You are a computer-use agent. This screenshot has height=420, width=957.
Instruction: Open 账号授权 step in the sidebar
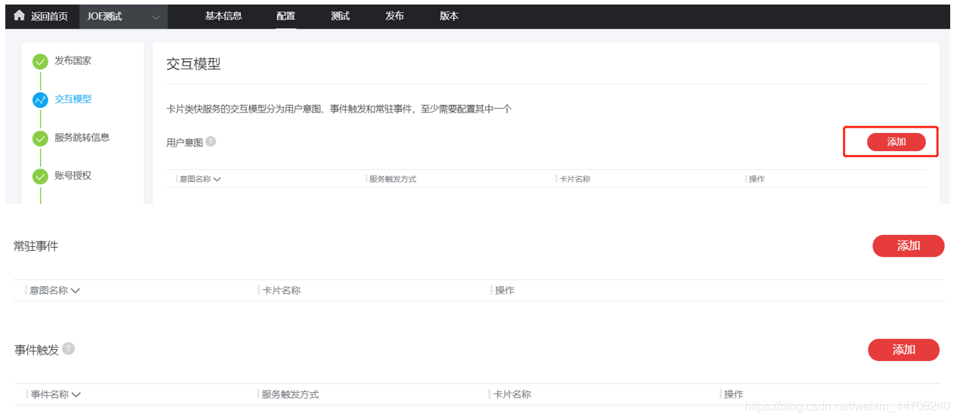[73, 175]
